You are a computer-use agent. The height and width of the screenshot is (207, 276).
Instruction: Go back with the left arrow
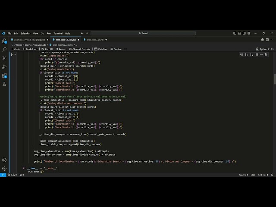click(x=82, y=33)
